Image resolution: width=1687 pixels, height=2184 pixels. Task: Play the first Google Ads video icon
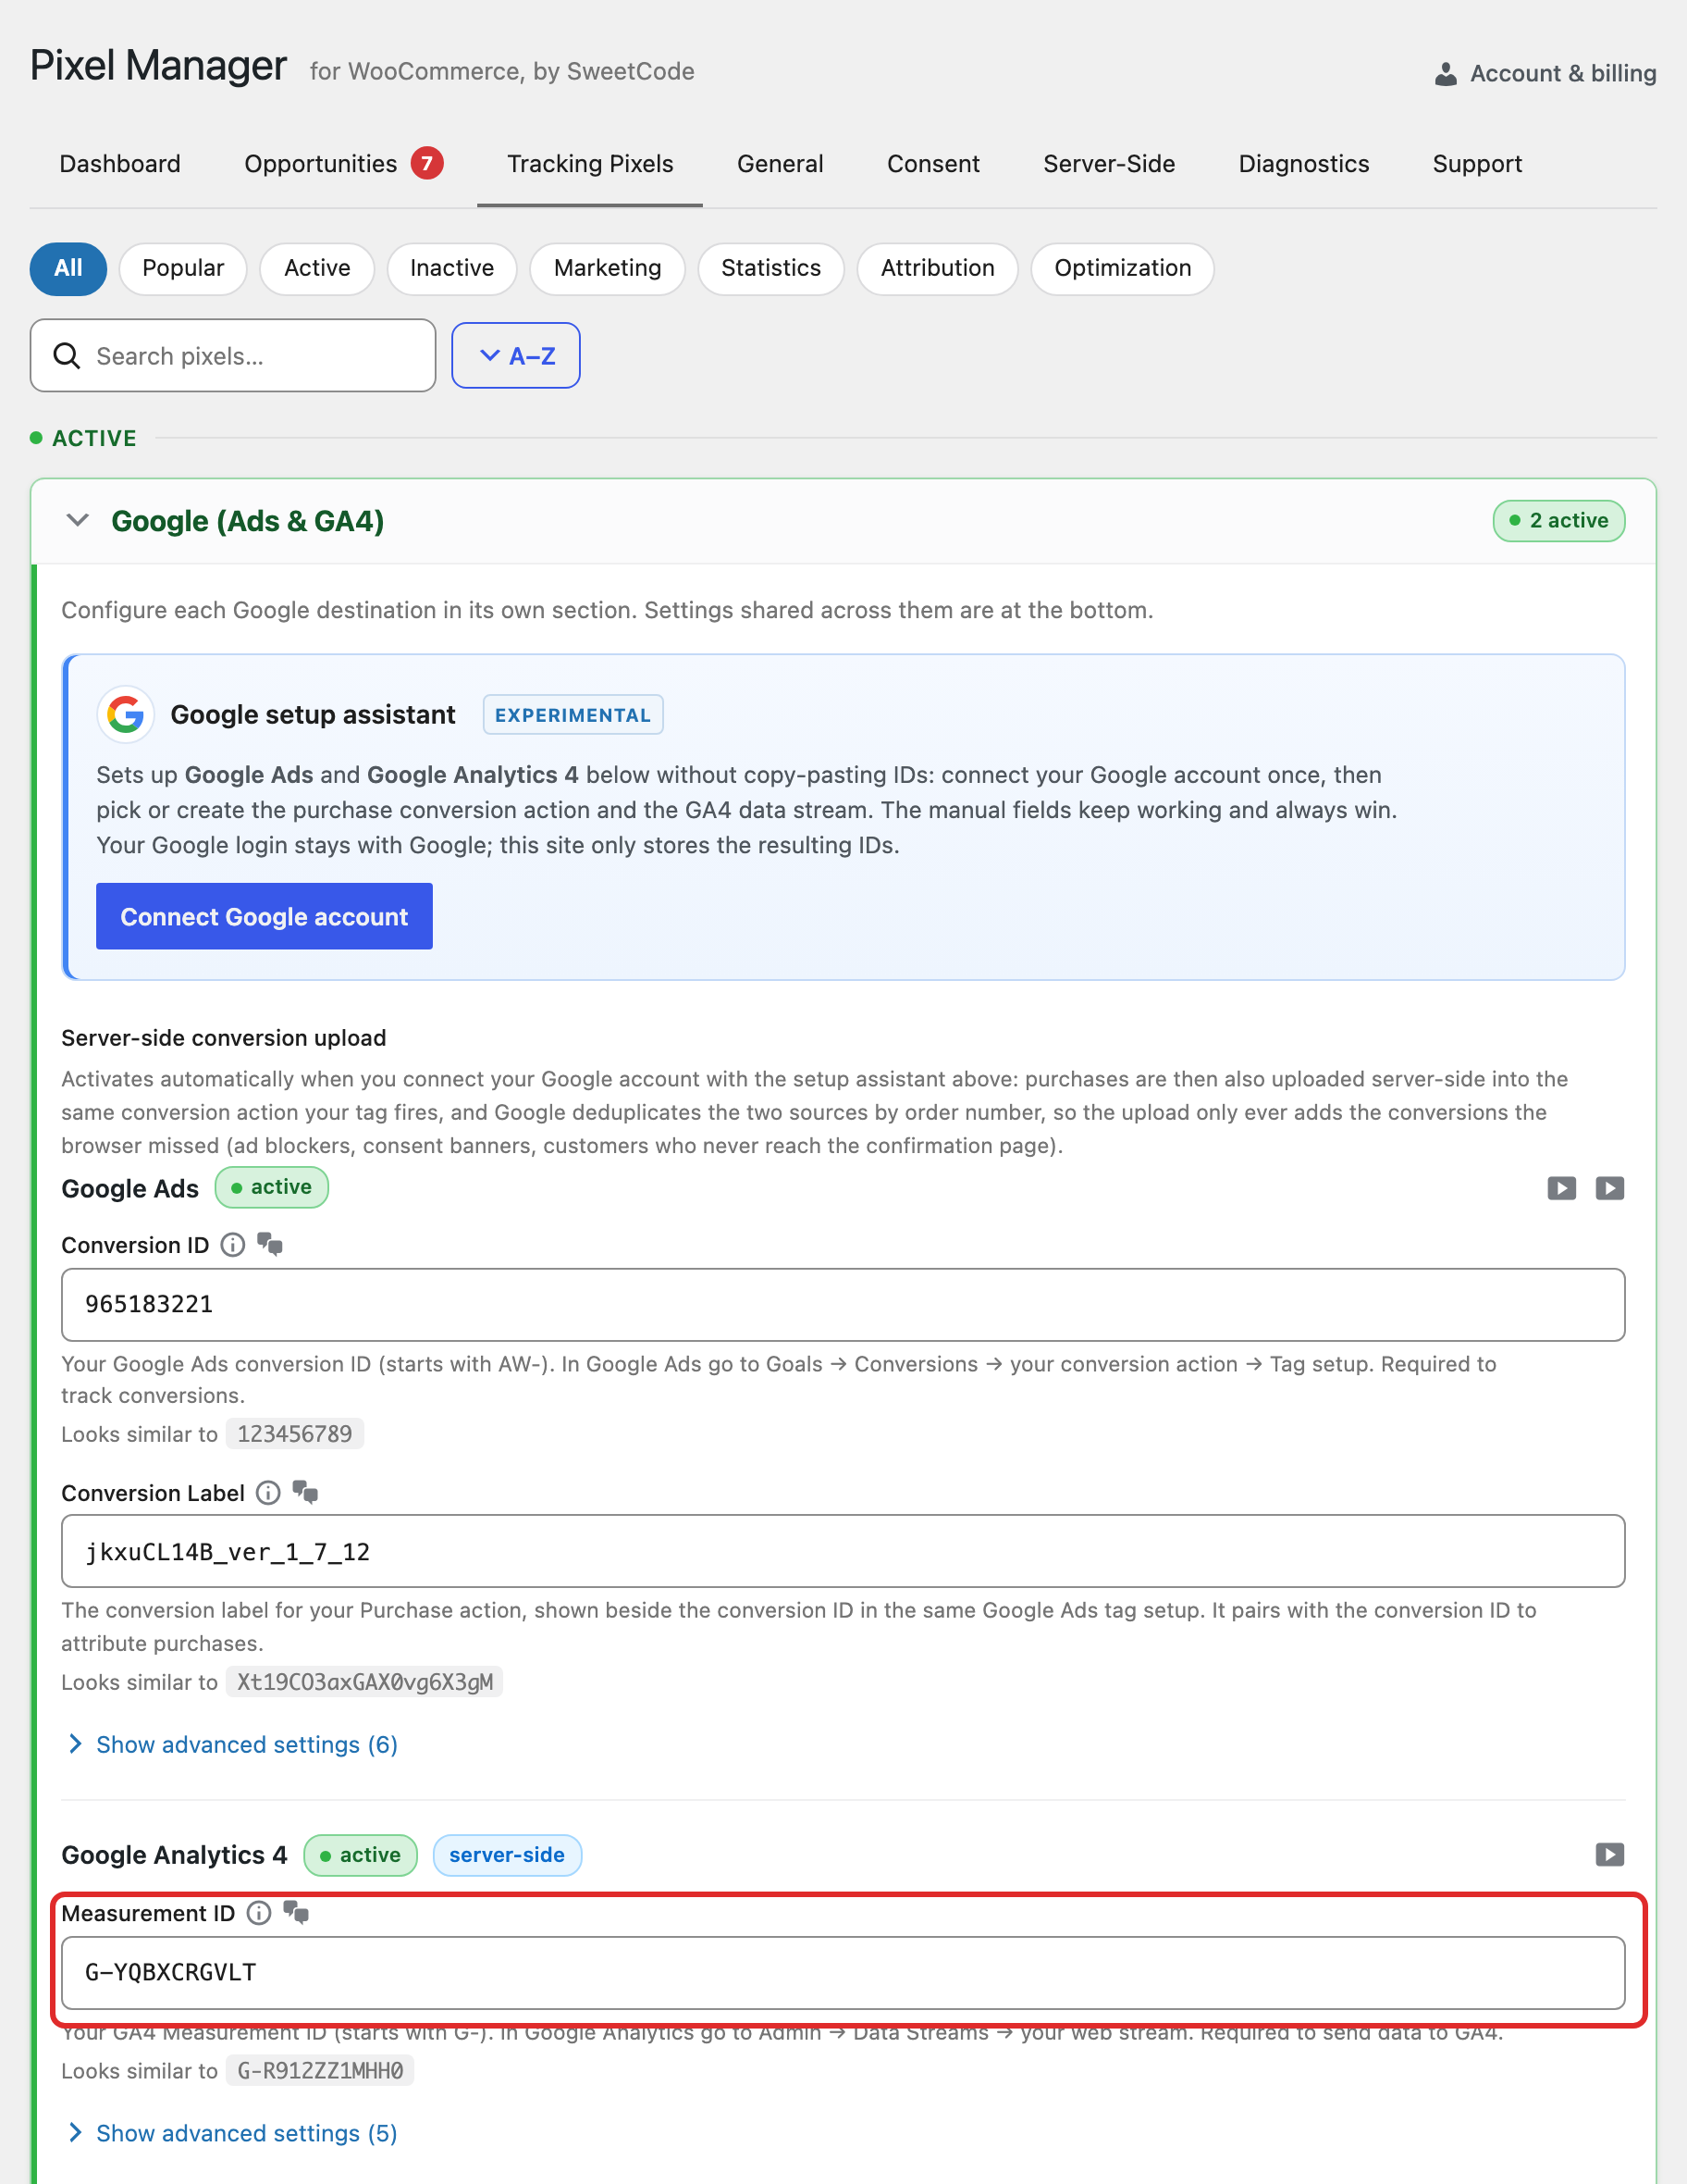click(1561, 1188)
